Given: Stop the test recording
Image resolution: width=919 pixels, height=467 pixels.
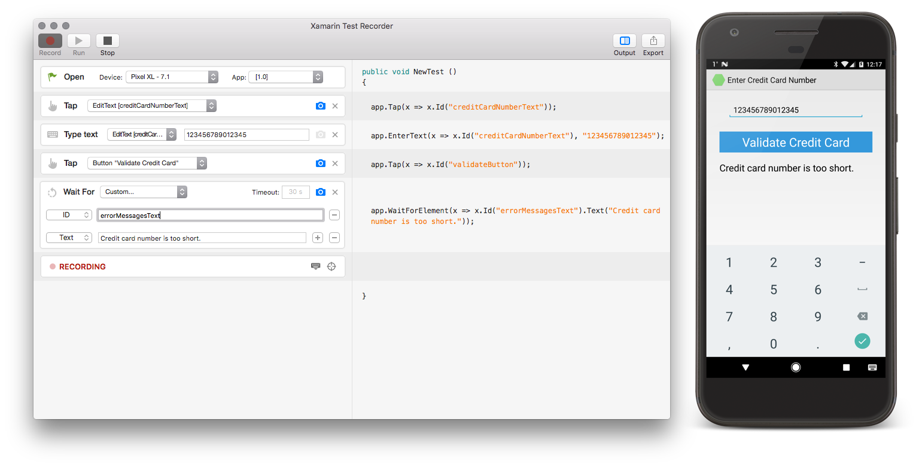Looking at the screenshot, I should (x=108, y=41).
